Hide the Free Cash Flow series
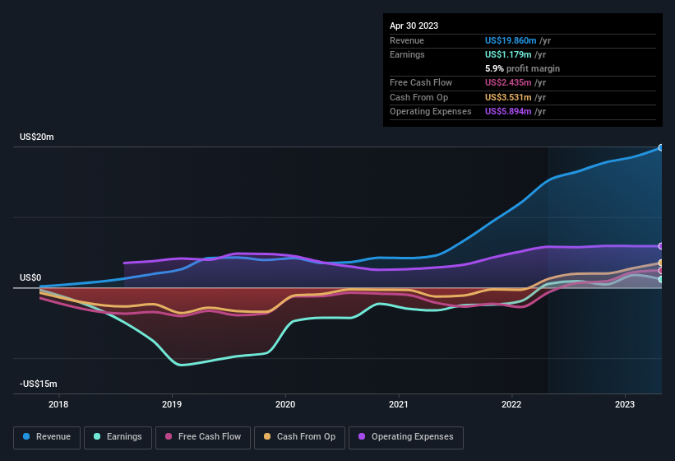 202,437
